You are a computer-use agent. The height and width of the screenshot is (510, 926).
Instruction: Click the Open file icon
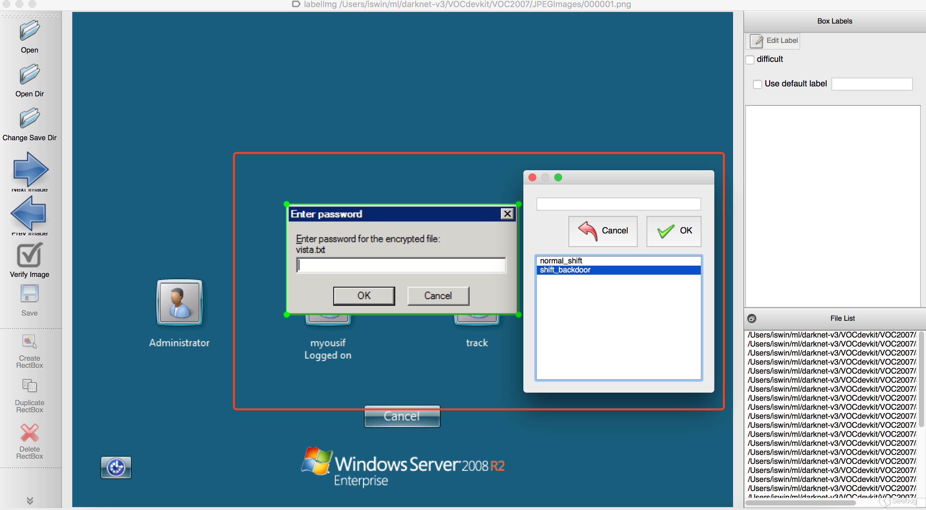click(29, 31)
